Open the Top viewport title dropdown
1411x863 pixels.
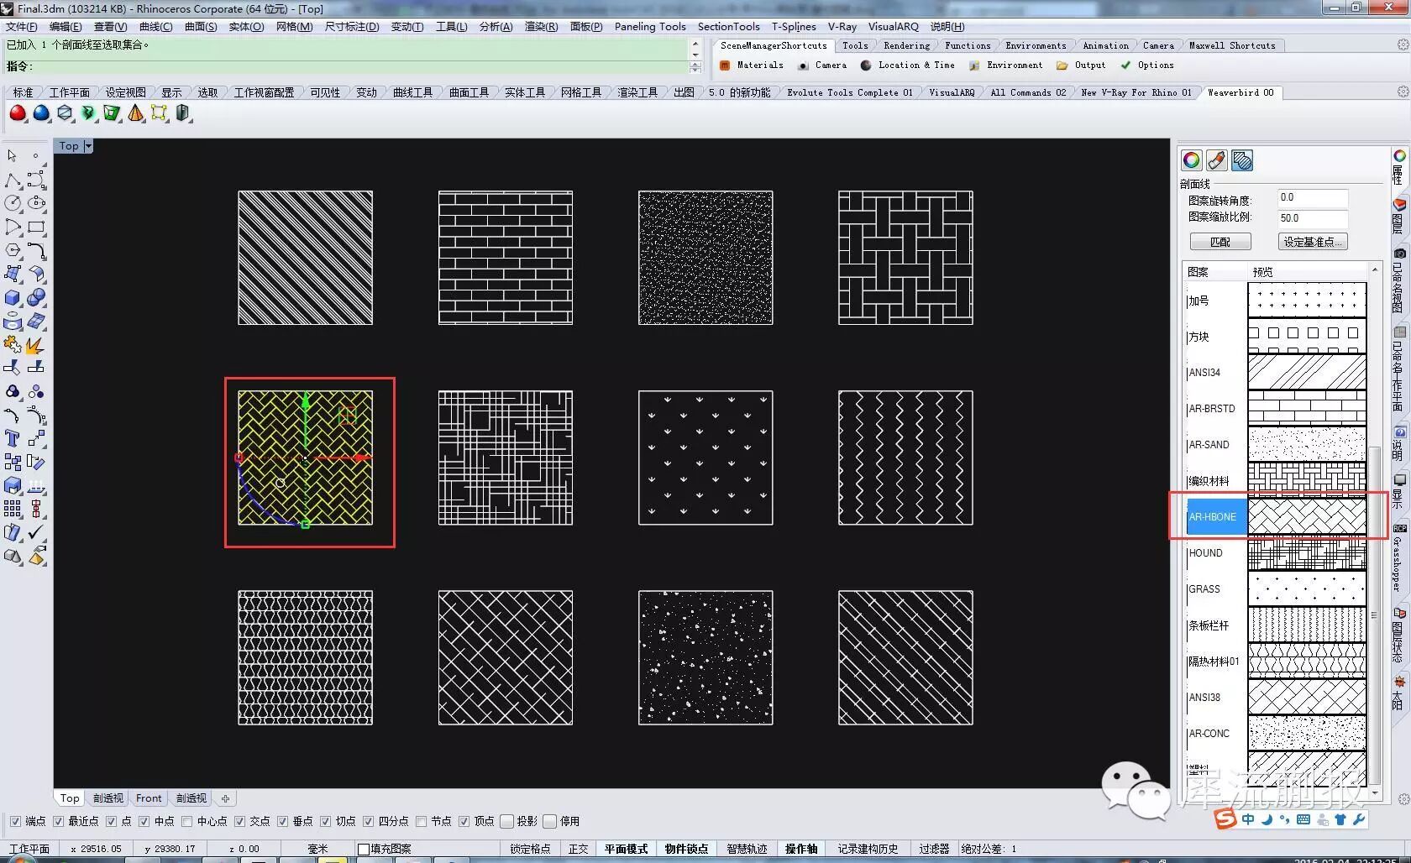(x=88, y=146)
